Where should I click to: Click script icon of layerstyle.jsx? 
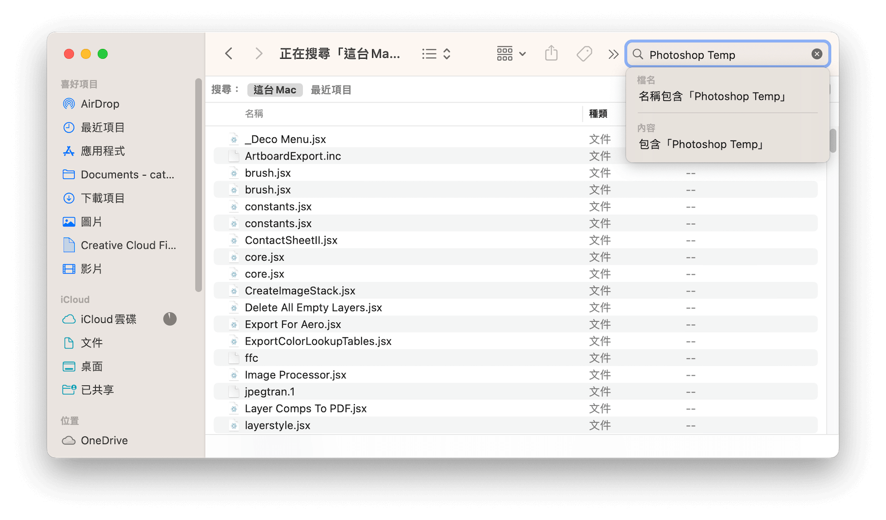(234, 425)
